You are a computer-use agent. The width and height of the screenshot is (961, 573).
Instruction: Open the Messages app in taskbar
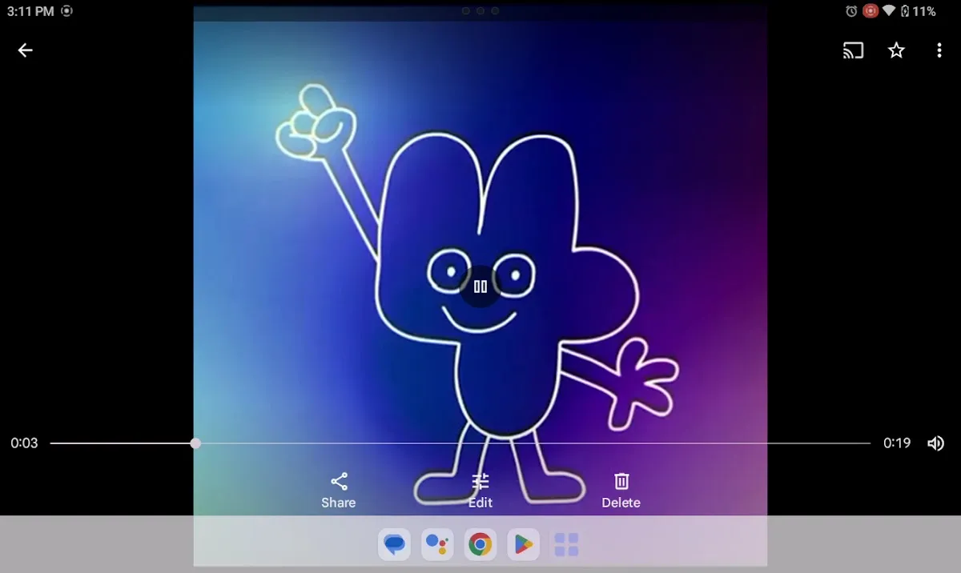point(394,545)
